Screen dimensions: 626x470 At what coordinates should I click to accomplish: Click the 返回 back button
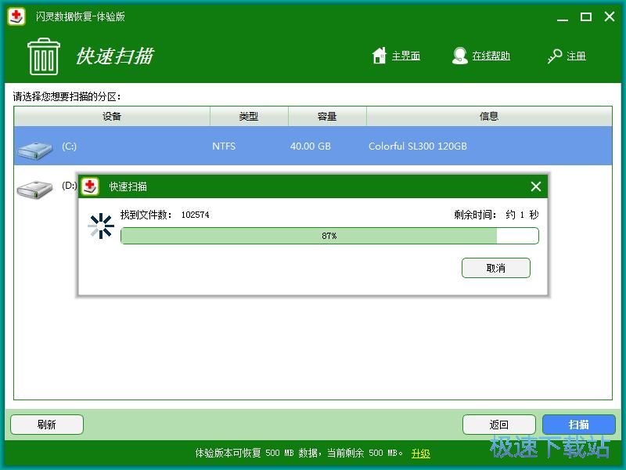pyautogui.click(x=499, y=425)
